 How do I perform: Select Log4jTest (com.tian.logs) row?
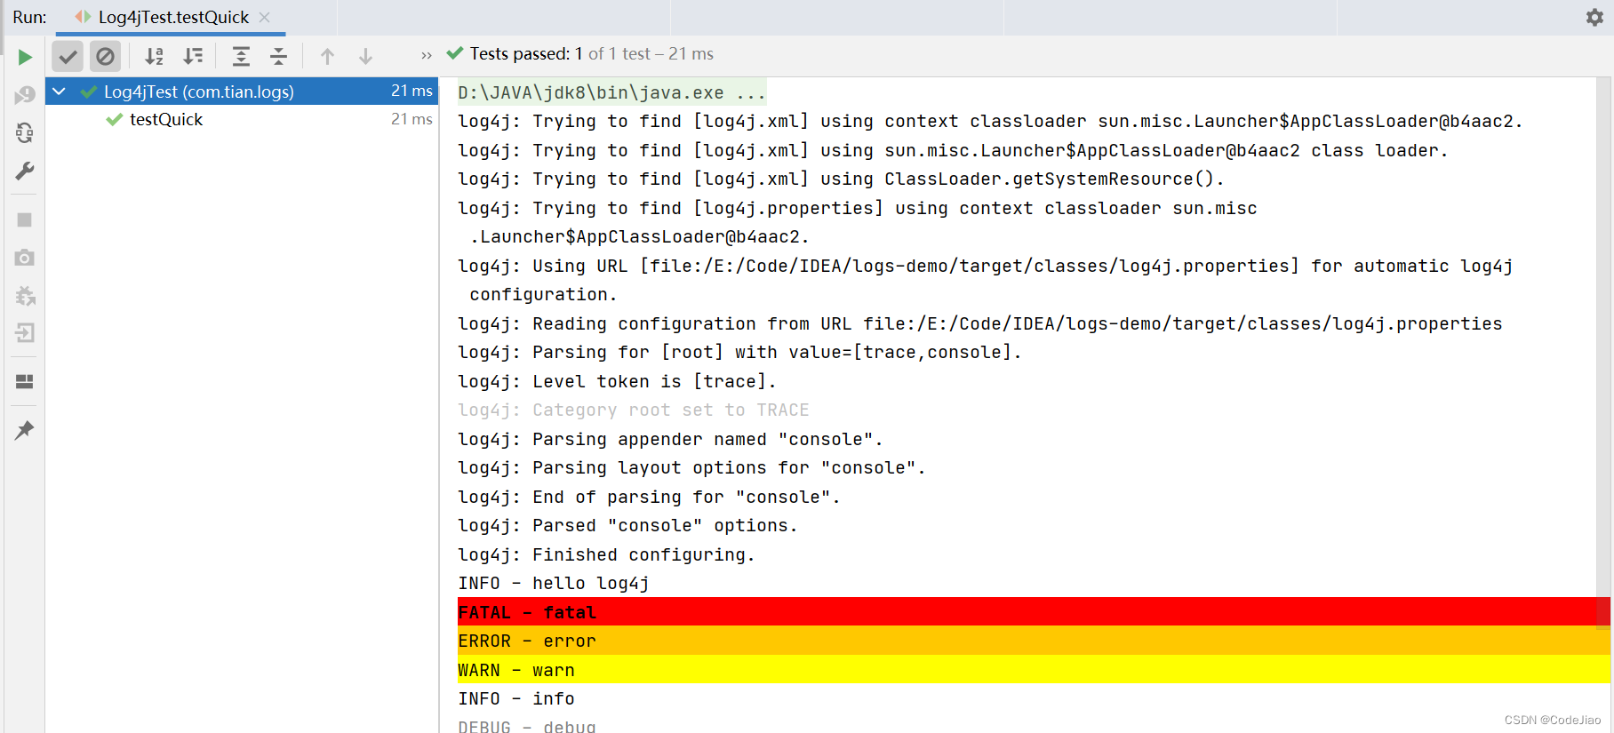coord(242,91)
